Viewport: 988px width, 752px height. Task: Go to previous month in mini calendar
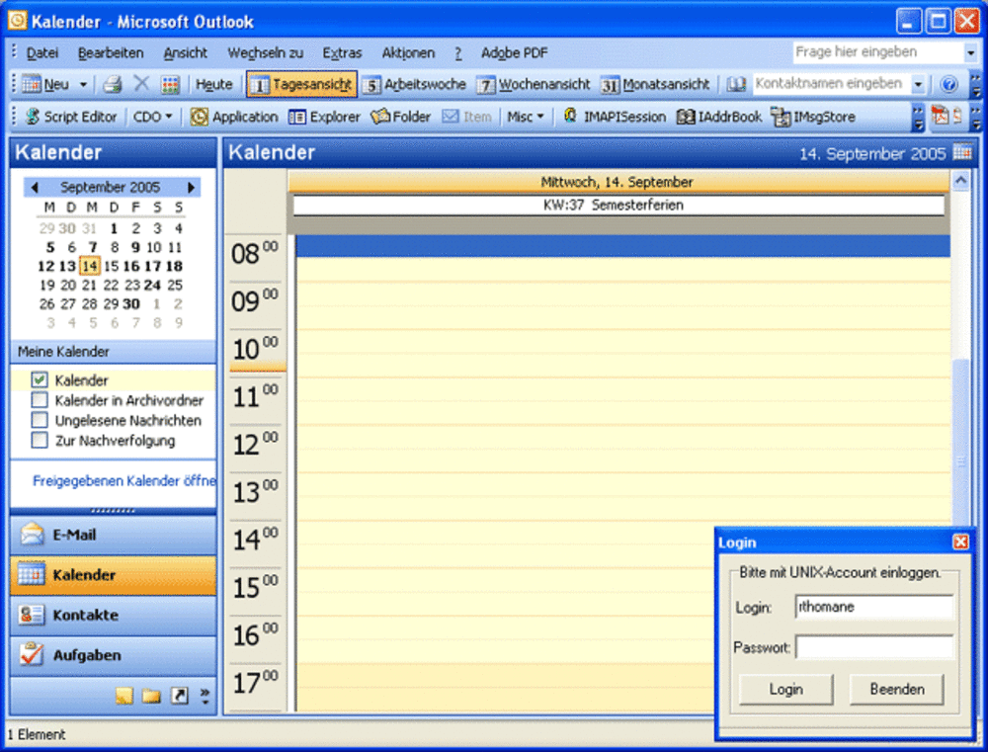35,187
